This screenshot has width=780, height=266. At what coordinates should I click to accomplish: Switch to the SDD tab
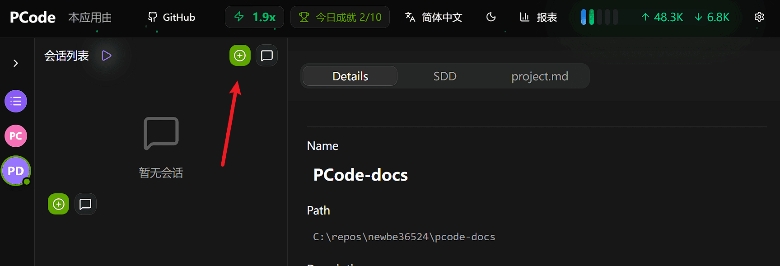pyautogui.click(x=445, y=76)
